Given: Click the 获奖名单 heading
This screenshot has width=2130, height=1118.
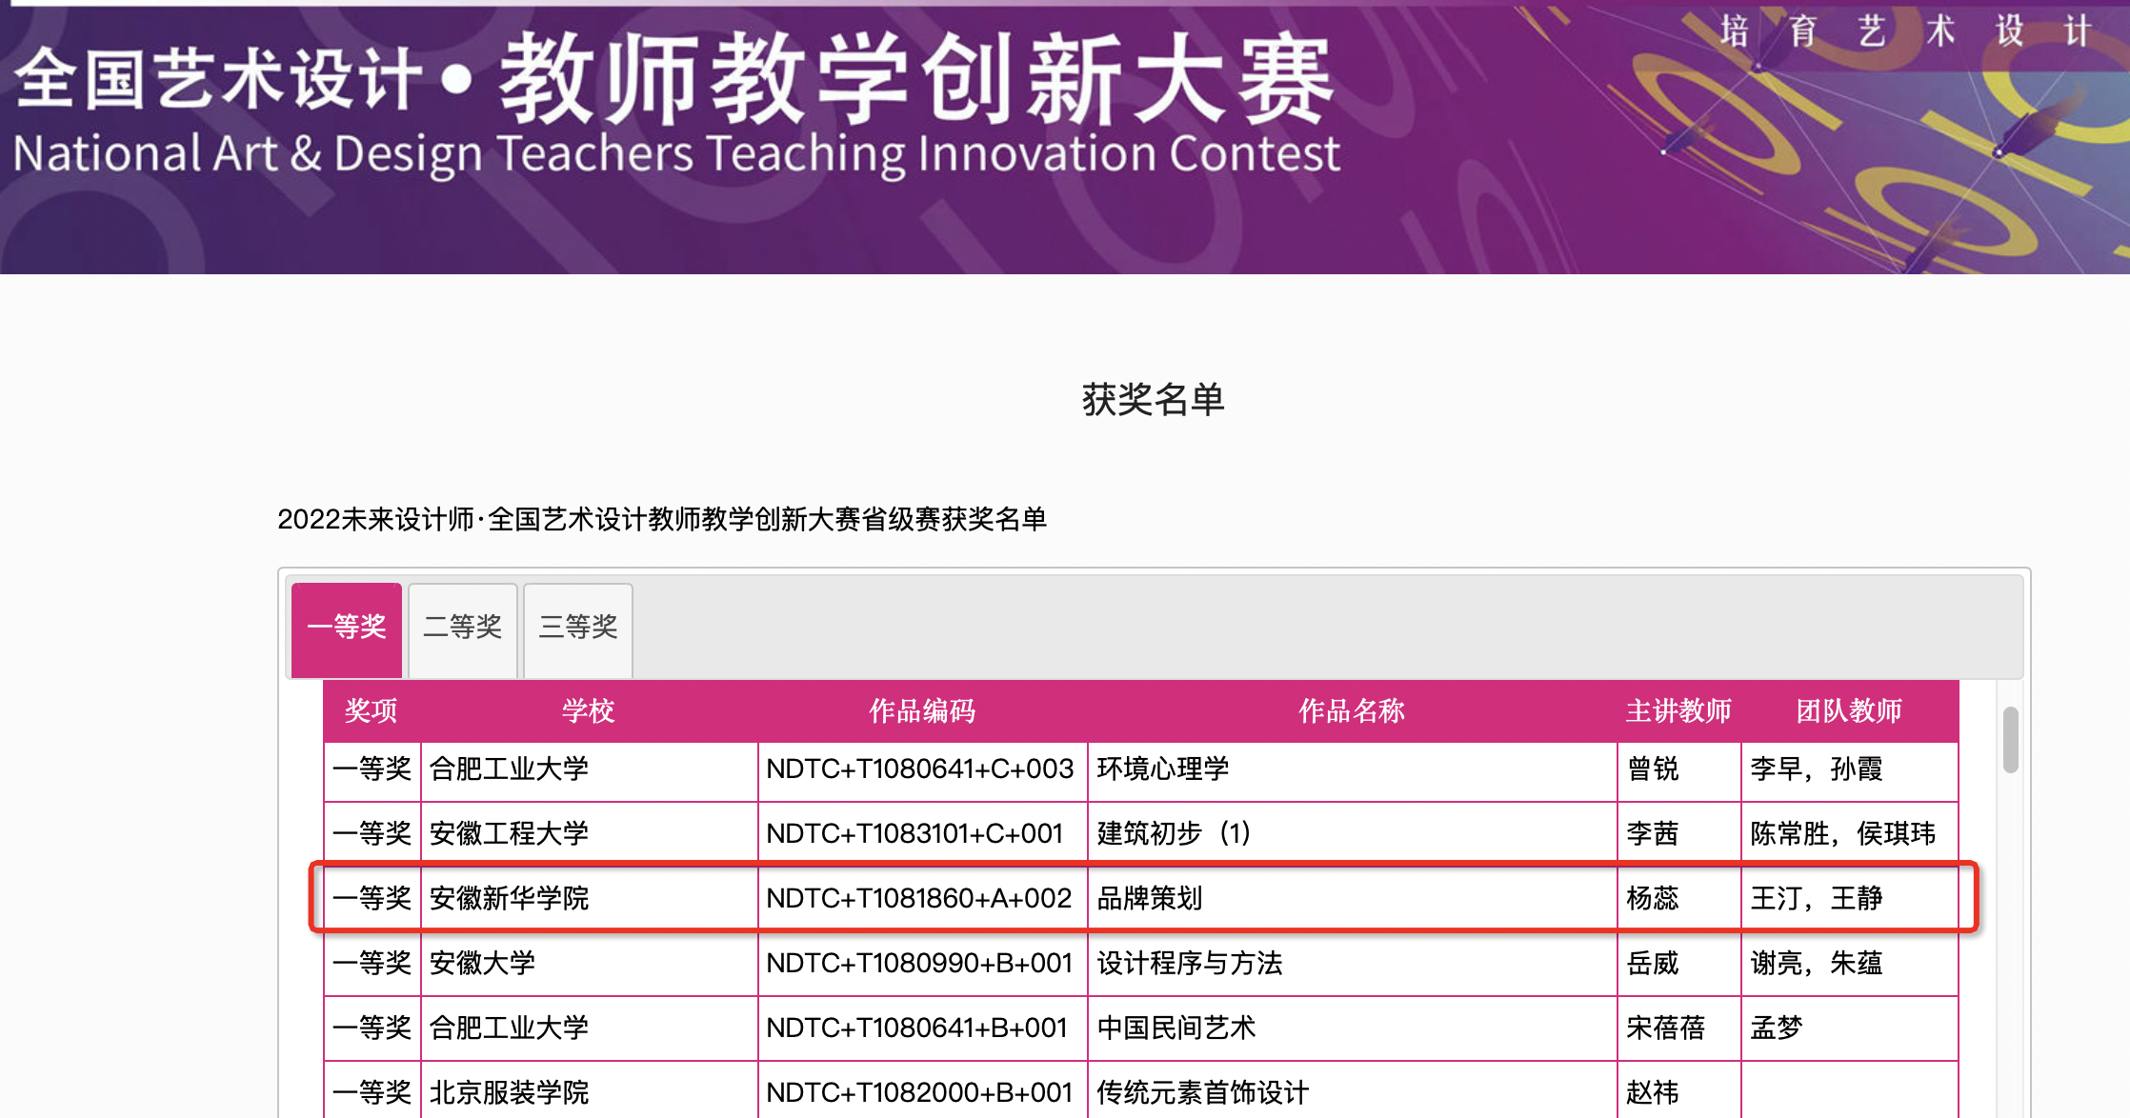Looking at the screenshot, I should 1153,400.
